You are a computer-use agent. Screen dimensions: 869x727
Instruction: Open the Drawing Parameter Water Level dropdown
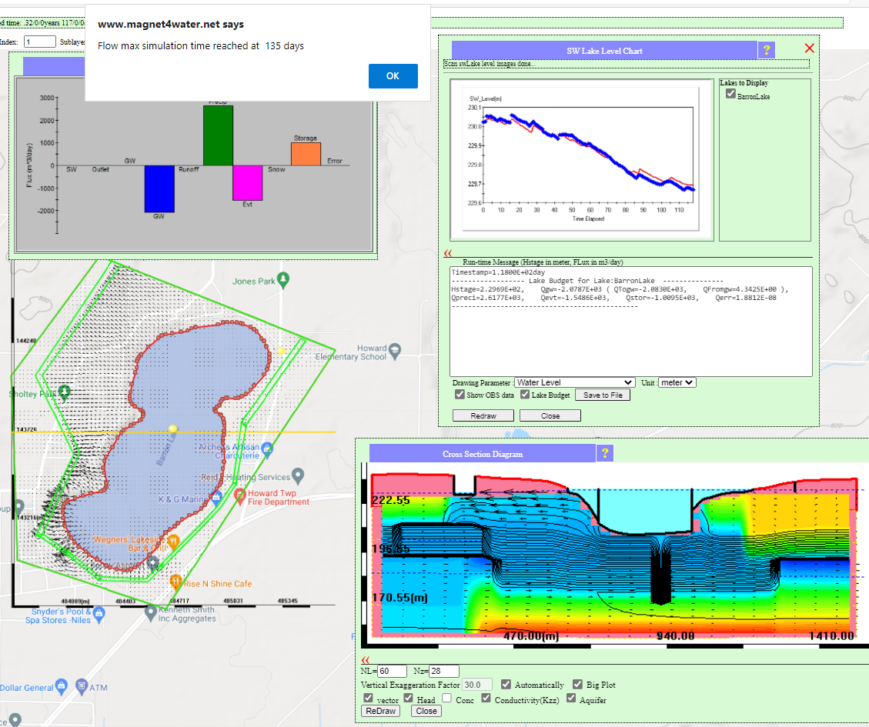(575, 382)
